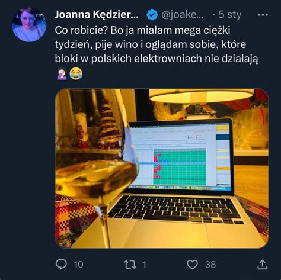This screenshot has height=280, width=281.
Task: Click the facepalm emoji in tweet
Action: tap(62, 73)
